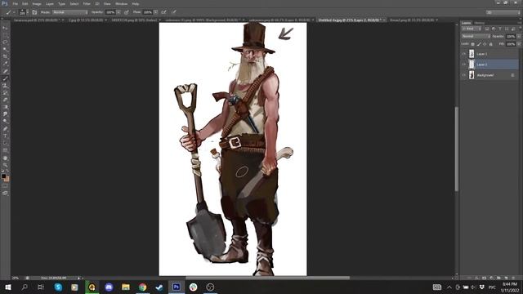Click delete layer trash icon

(x=513, y=278)
